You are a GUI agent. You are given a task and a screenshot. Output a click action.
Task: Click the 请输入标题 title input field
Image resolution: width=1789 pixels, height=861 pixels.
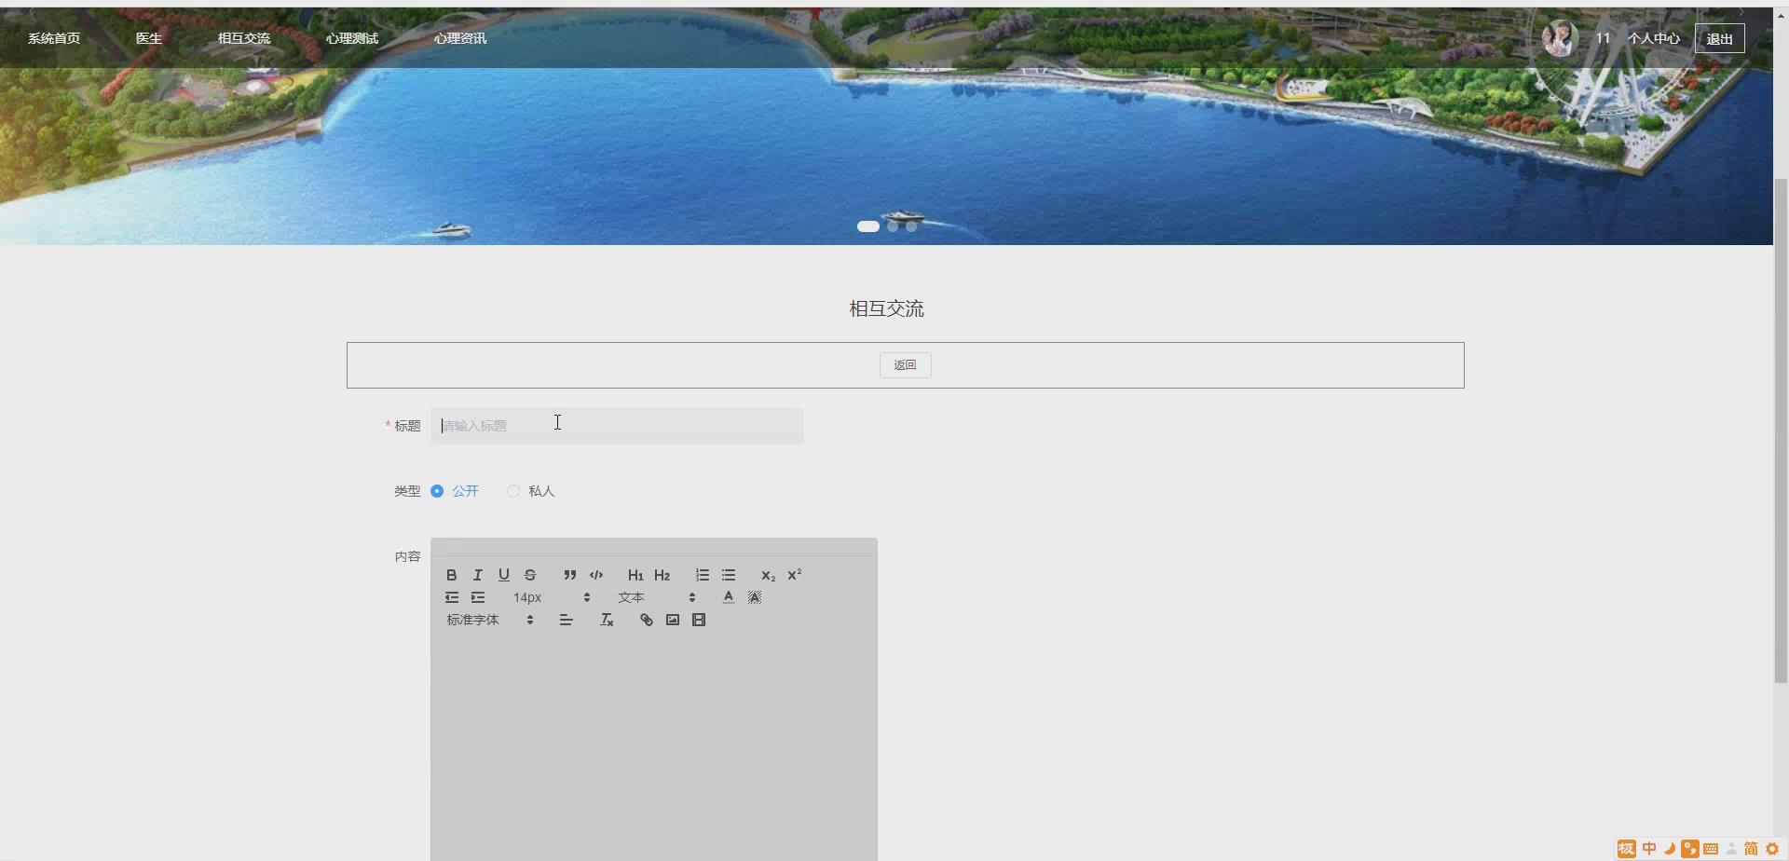[x=615, y=426]
